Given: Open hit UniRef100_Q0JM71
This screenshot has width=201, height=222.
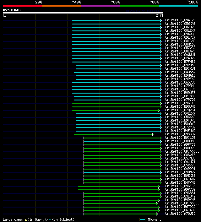Looking at the screenshot, I should 180,162.
